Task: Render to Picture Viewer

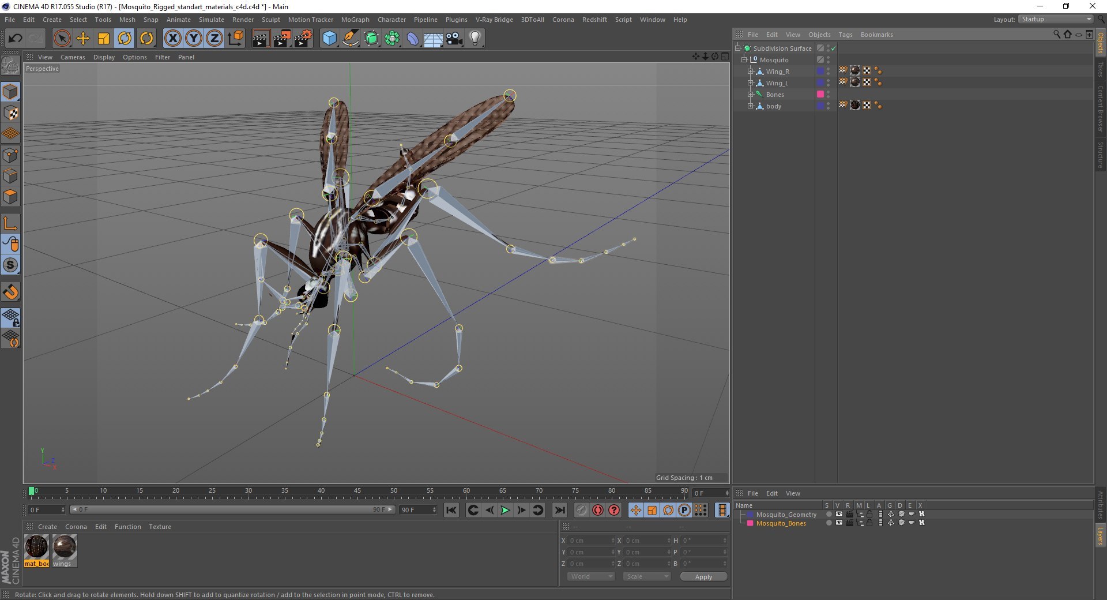Action: [282, 39]
